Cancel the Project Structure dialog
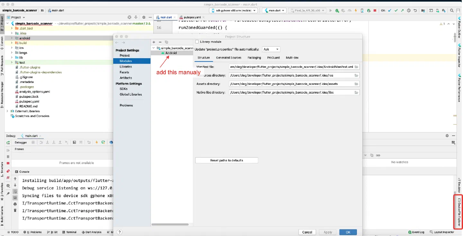The image size is (463, 236). click(307, 232)
